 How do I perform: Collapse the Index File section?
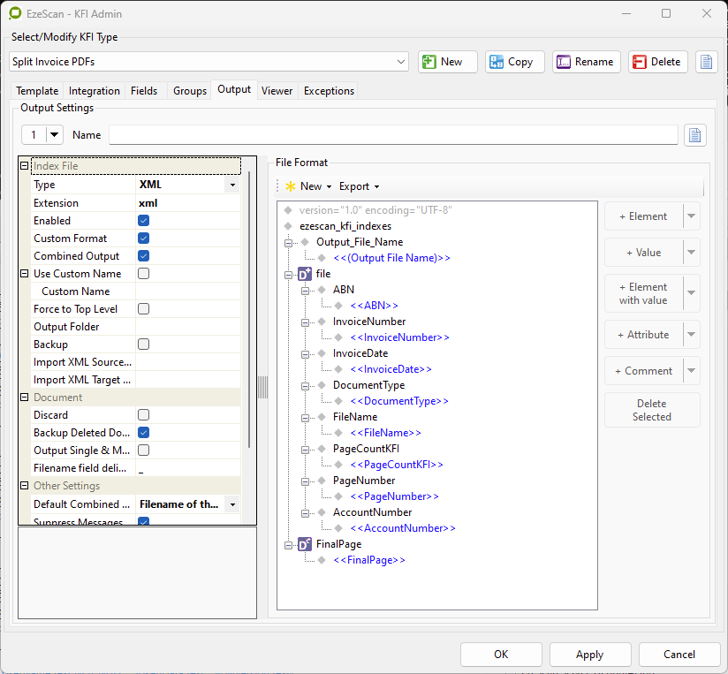click(25, 166)
